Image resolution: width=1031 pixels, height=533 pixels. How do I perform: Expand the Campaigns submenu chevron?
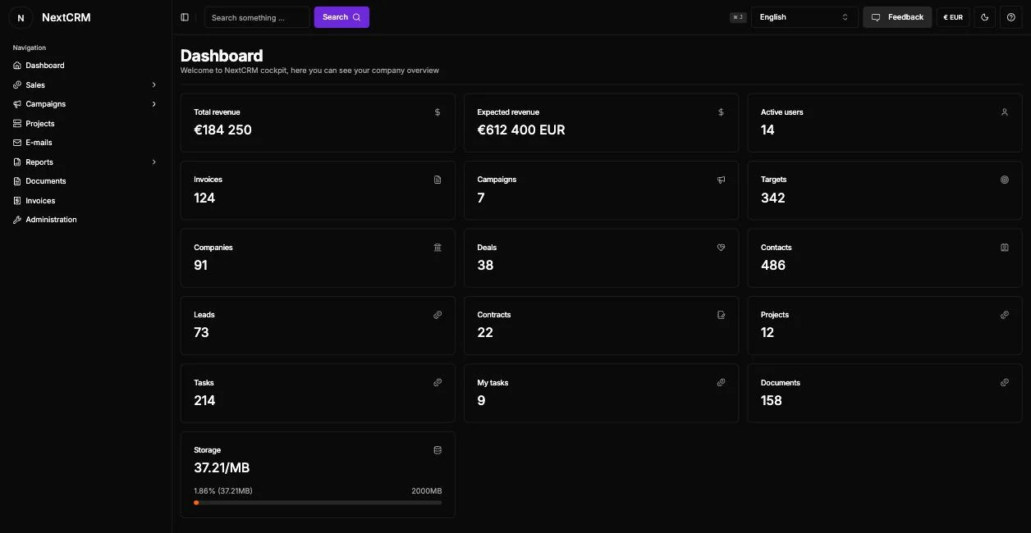tap(154, 104)
